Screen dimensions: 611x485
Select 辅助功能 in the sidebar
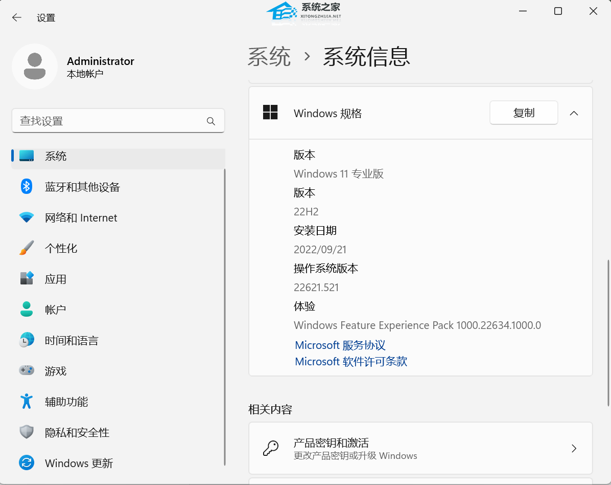66,402
